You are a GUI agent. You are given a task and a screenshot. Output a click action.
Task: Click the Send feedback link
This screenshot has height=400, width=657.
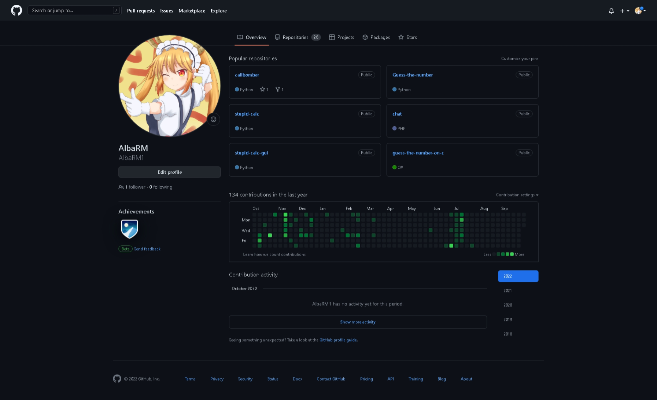click(x=147, y=249)
